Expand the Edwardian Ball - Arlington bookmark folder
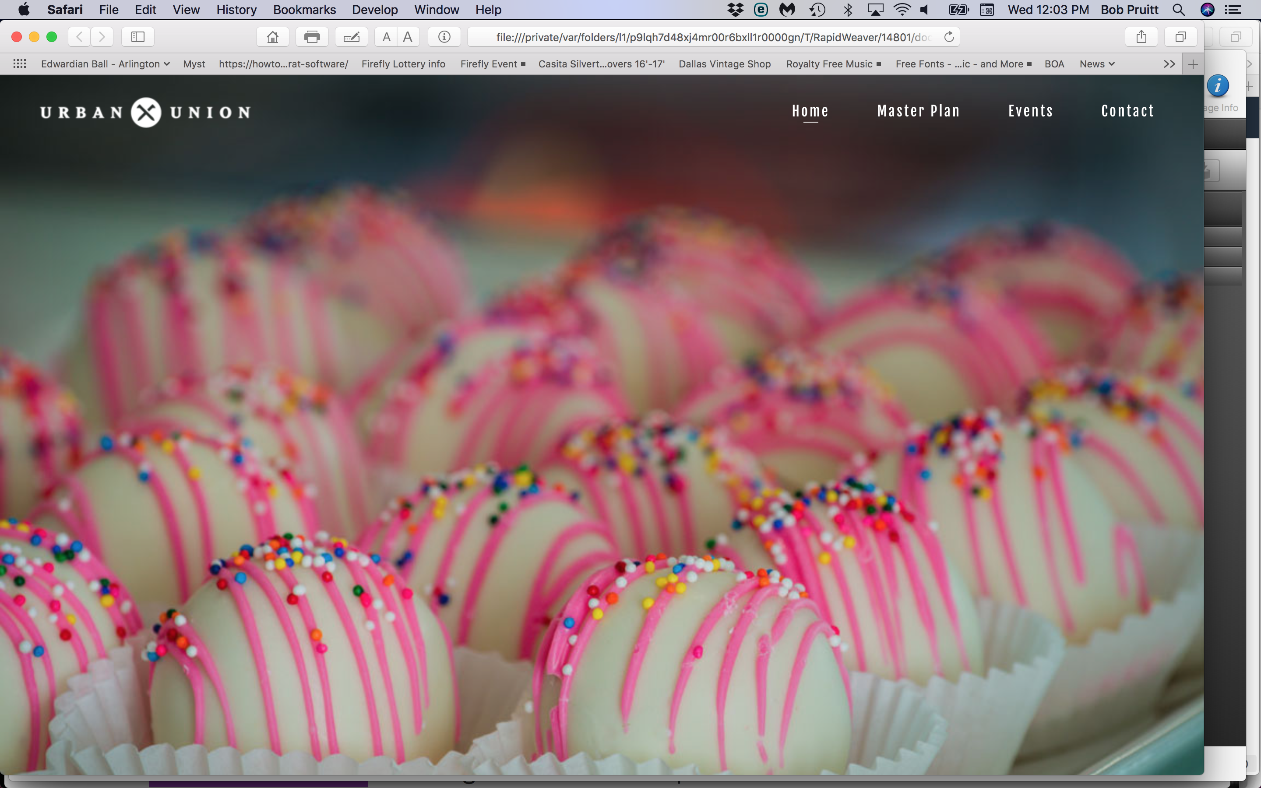The image size is (1261, 788). (x=105, y=63)
